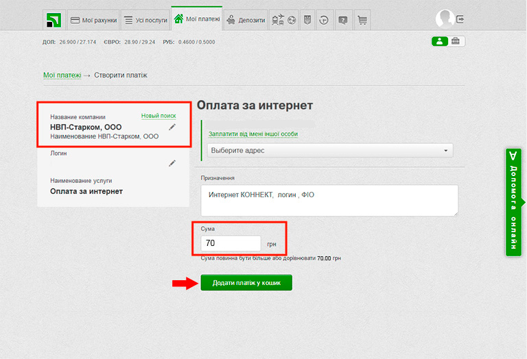
Task: Switch to the green personal account mode
Action: click(439, 41)
